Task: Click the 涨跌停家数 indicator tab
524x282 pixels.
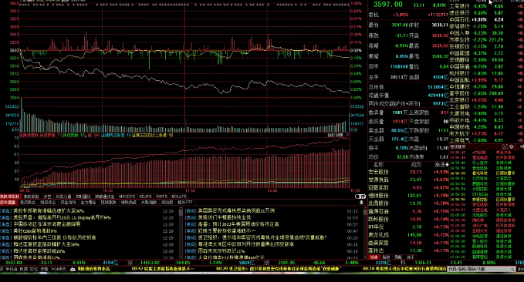Action: tap(10, 196)
